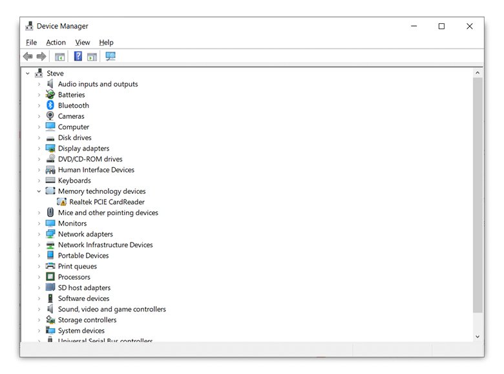Click the Show/Hide Console Tree toolbar icon
504x374 pixels.
60,57
